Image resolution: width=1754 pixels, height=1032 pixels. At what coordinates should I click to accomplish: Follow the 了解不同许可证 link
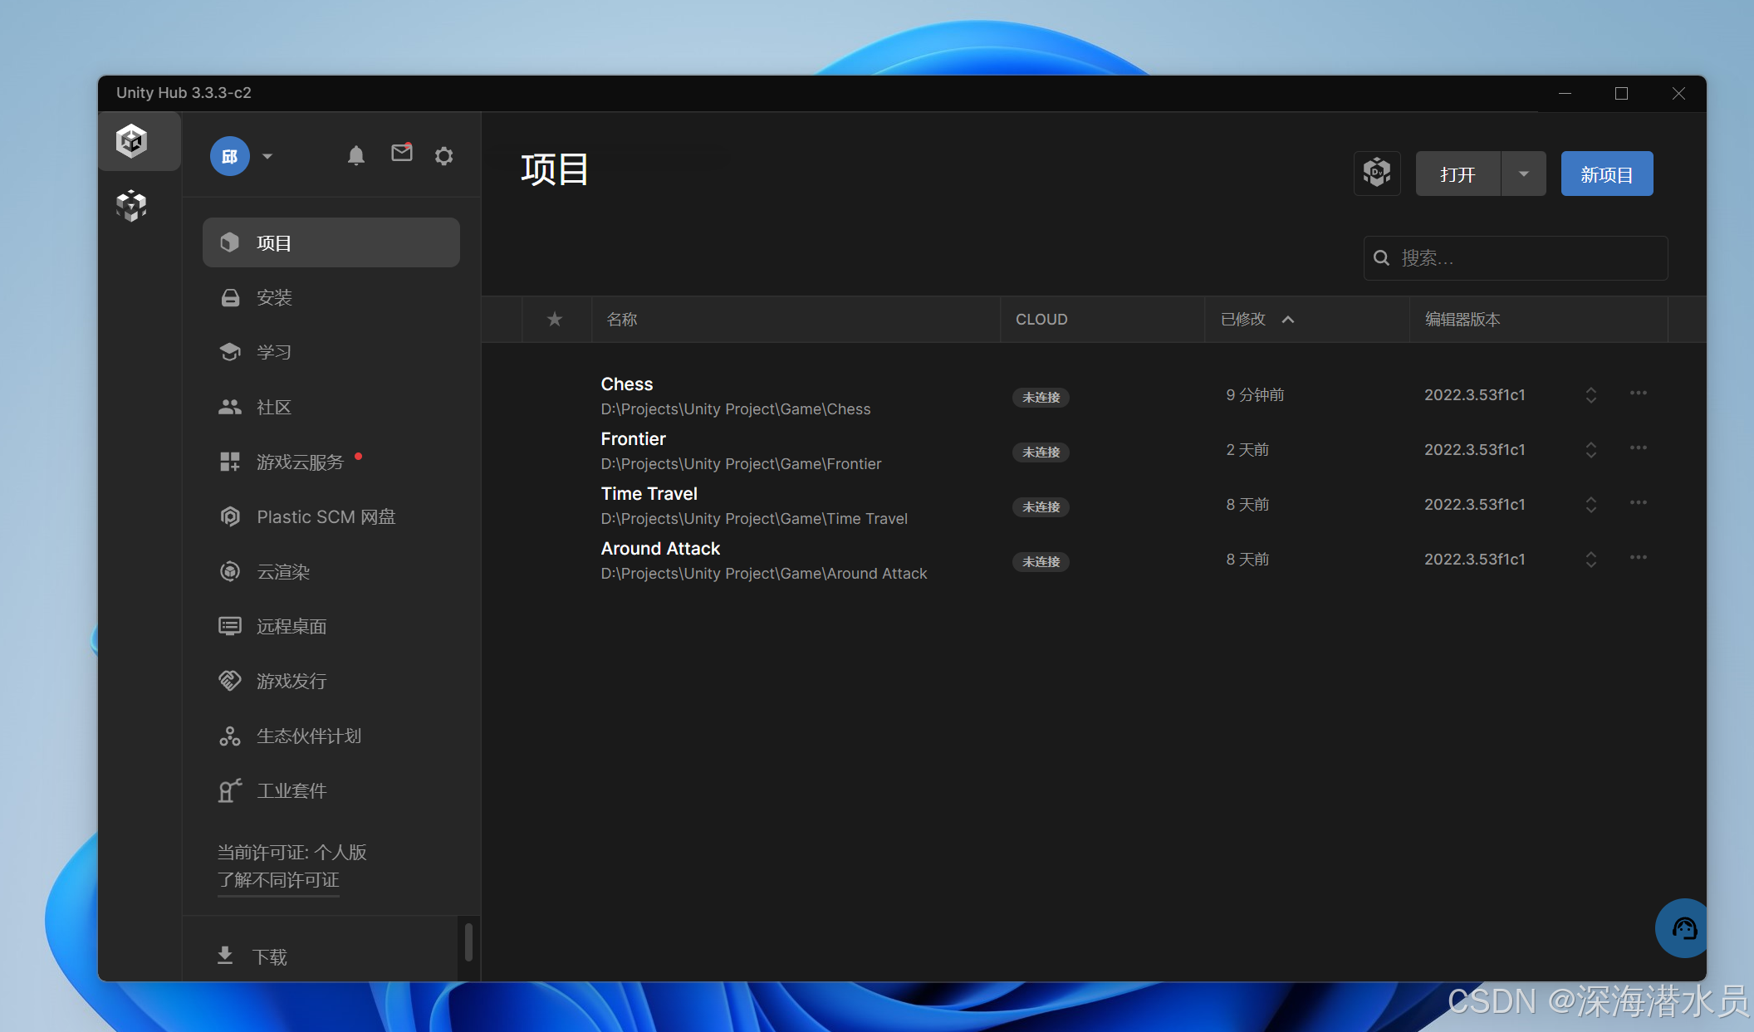[x=278, y=880]
